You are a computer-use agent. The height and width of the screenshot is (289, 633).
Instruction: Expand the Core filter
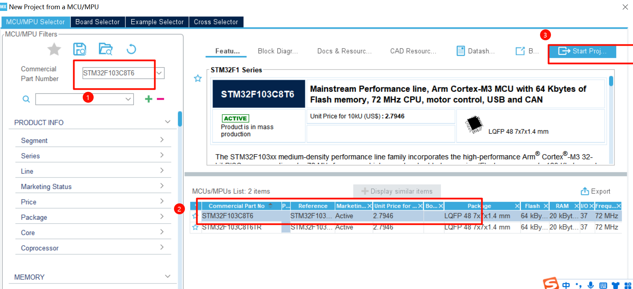[162, 232]
